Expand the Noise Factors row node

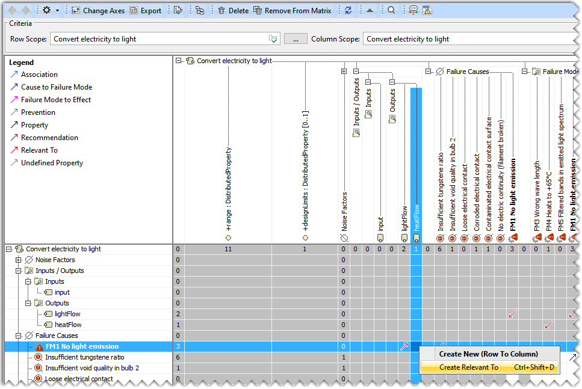tap(19, 260)
